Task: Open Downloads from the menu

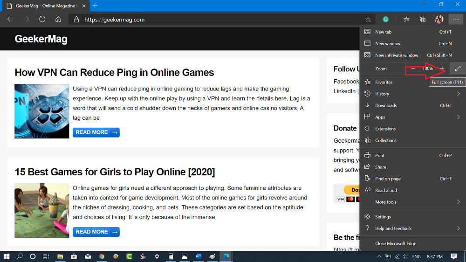Action: point(412,105)
